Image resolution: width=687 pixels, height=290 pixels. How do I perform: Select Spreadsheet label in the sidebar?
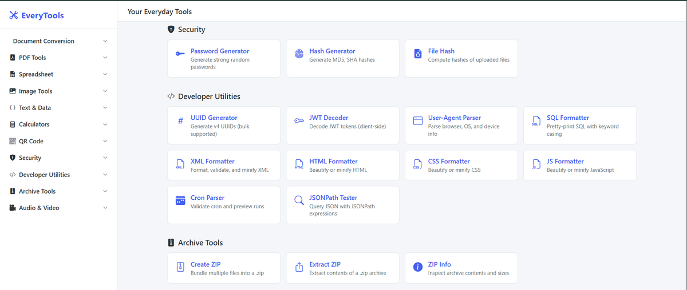[36, 74]
